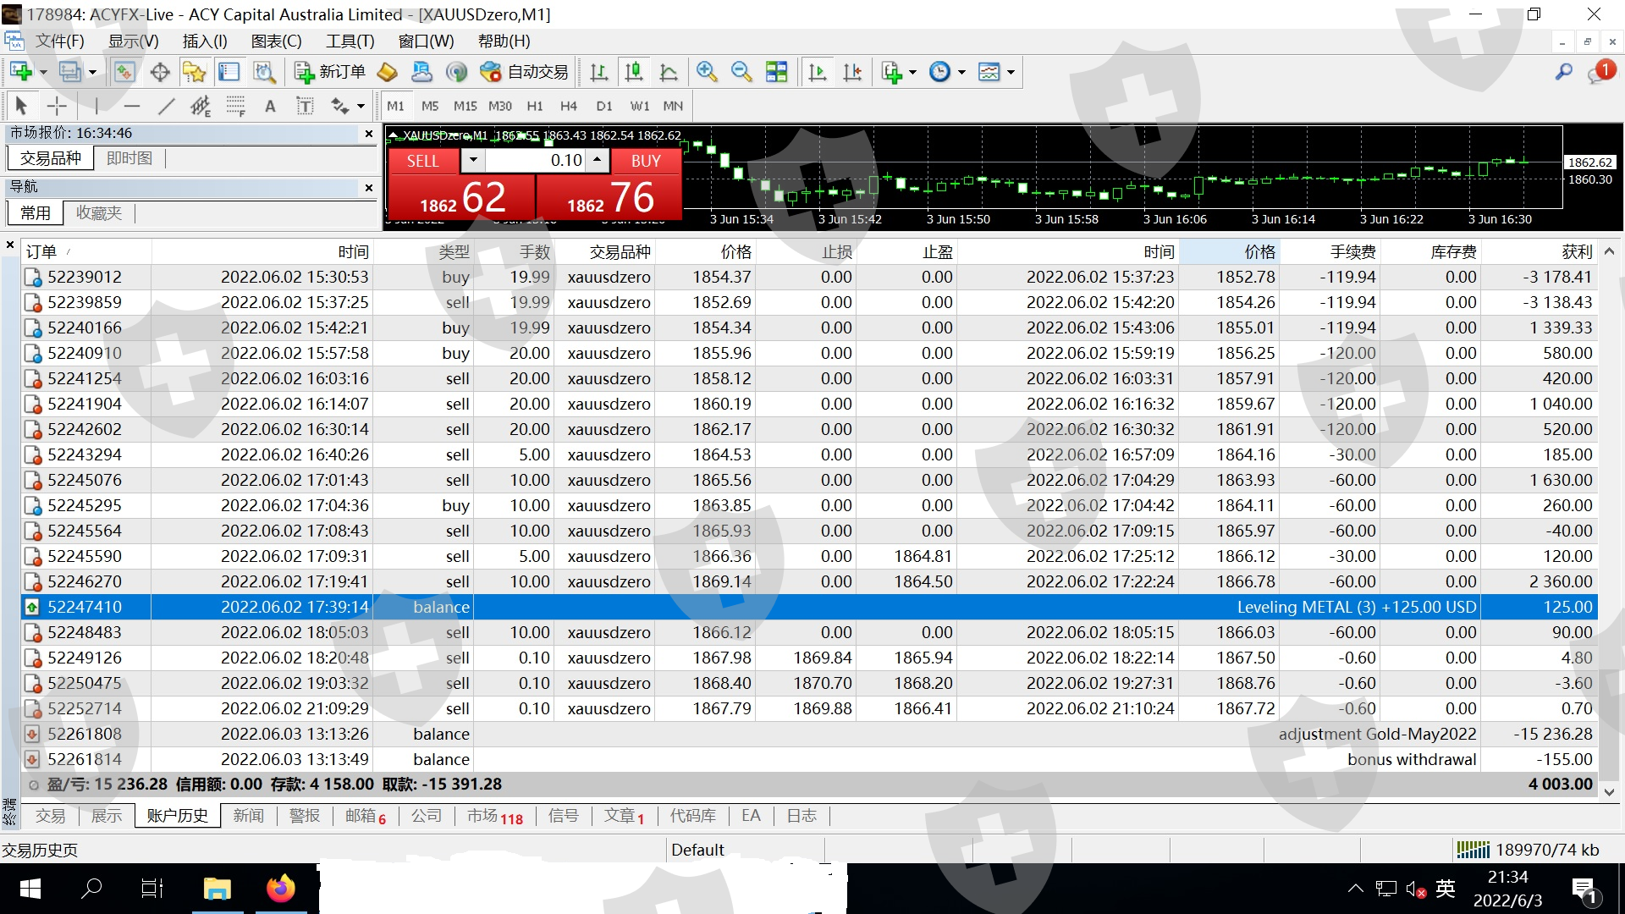Click the zoom in magnifier icon
1625x914 pixels.
click(x=707, y=72)
